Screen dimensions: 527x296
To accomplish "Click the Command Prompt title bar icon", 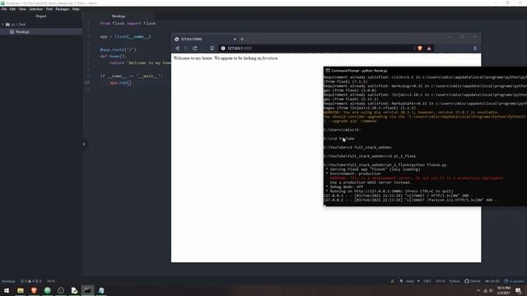I will pyautogui.click(x=328, y=71).
